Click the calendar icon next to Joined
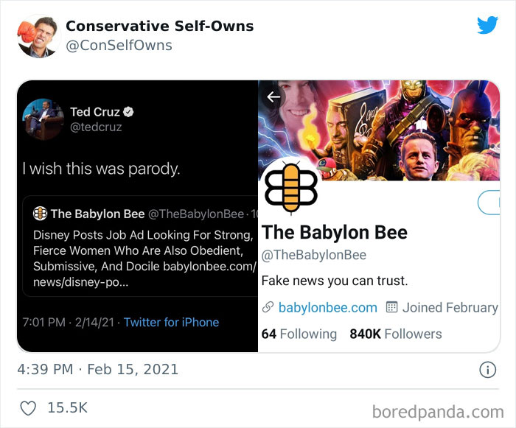The image size is (516, 428). [392, 308]
